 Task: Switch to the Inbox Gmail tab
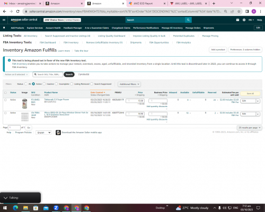(22, 4)
